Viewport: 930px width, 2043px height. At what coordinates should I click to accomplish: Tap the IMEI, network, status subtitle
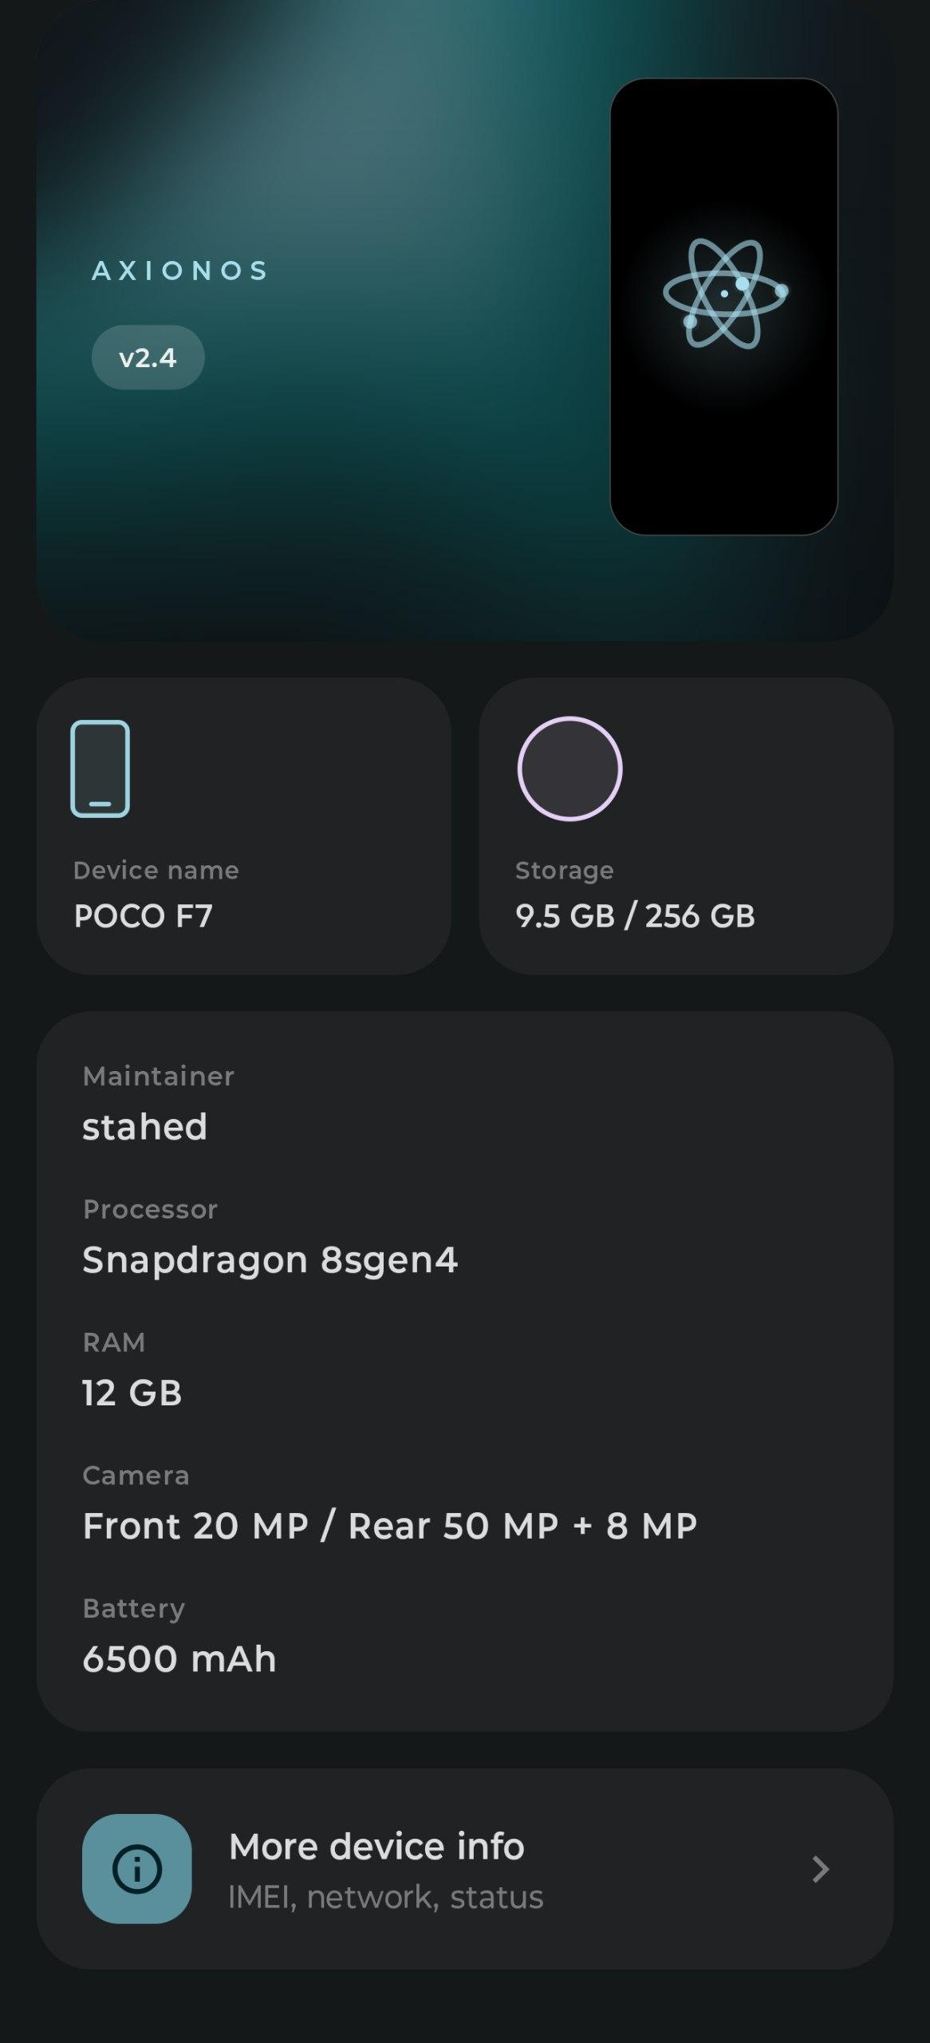(385, 1897)
